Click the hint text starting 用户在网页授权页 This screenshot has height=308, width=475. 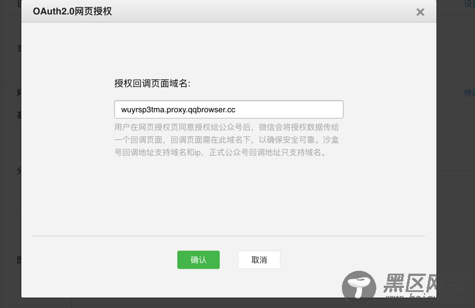(x=226, y=140)
